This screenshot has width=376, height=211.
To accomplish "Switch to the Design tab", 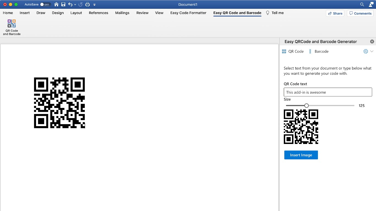I will [58, 13].
